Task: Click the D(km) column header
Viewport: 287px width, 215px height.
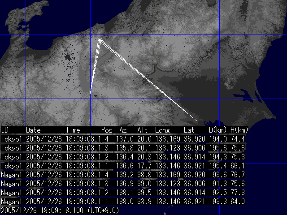Action: click(x=217, y=130)
